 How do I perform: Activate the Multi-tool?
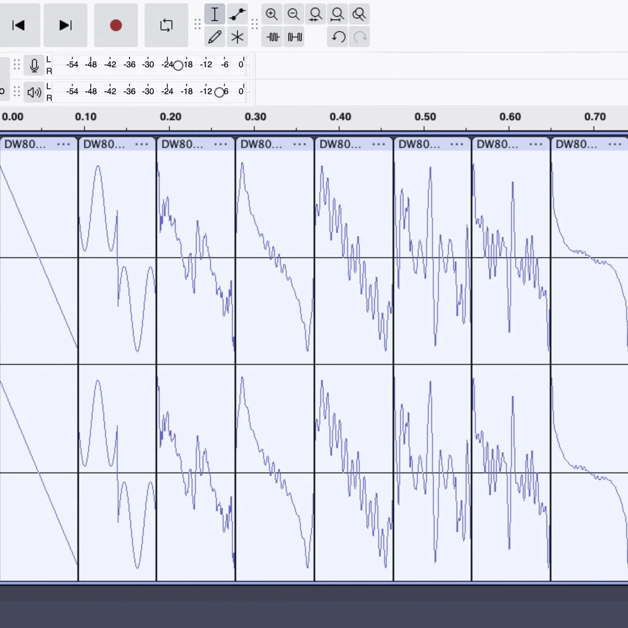click(237, 36)
